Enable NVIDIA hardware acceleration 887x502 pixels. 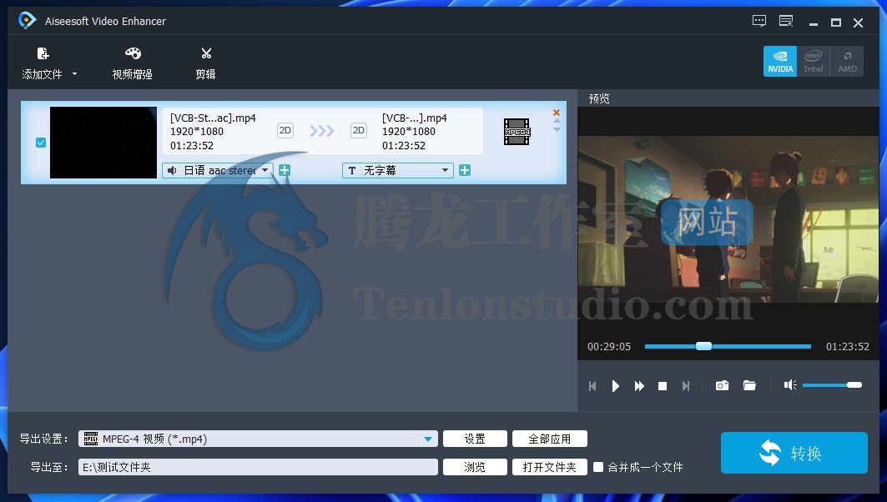pyautogui.click(x=780, y=61)
